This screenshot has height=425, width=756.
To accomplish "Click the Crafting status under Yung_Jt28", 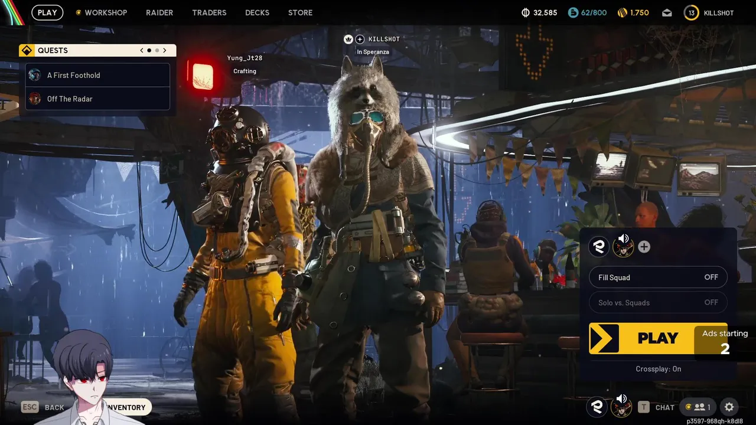I will click(245, 71).
